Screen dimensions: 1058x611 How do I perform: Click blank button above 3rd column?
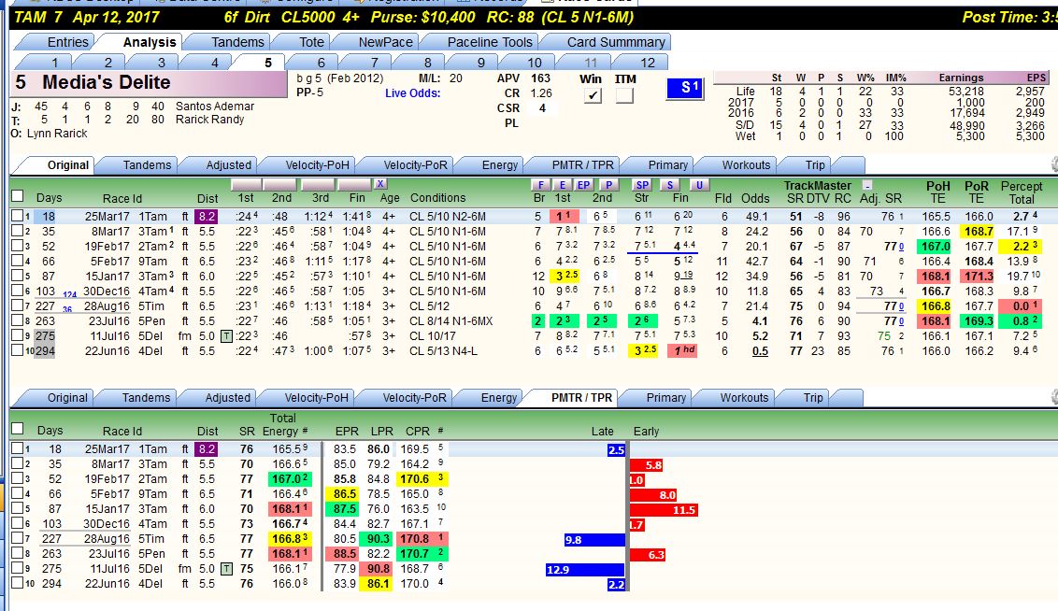point(318,185)
